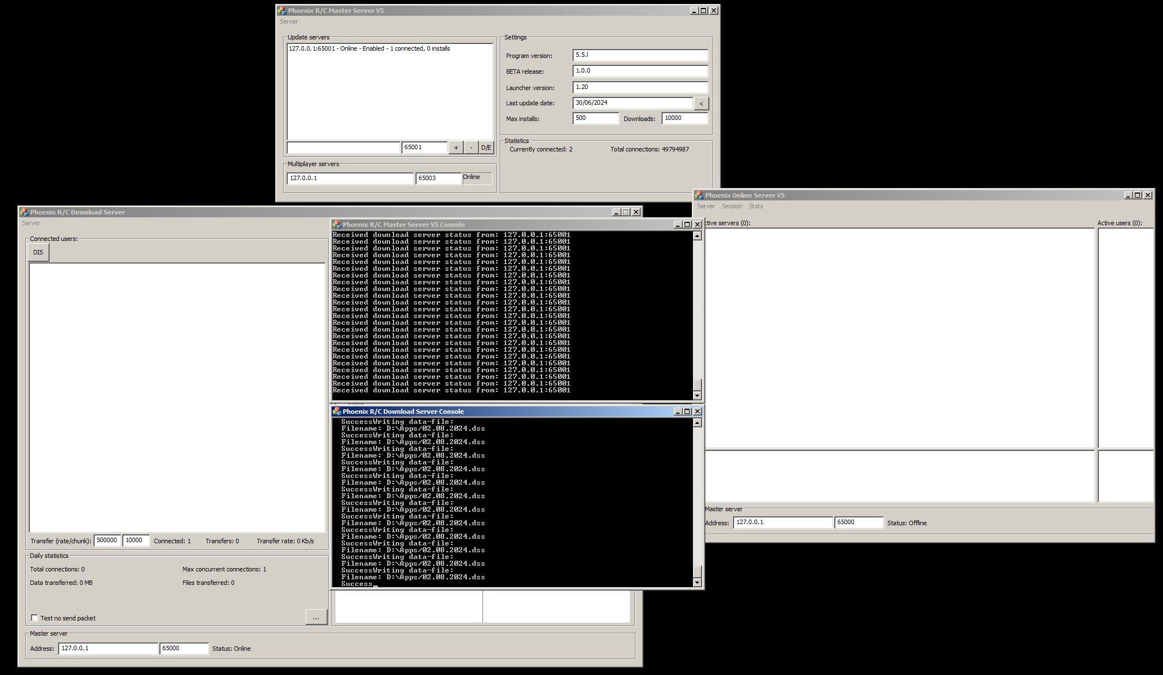Click the Multiplayer servers address field
The height and width of the screenshot is (675, 1163).
350,178
